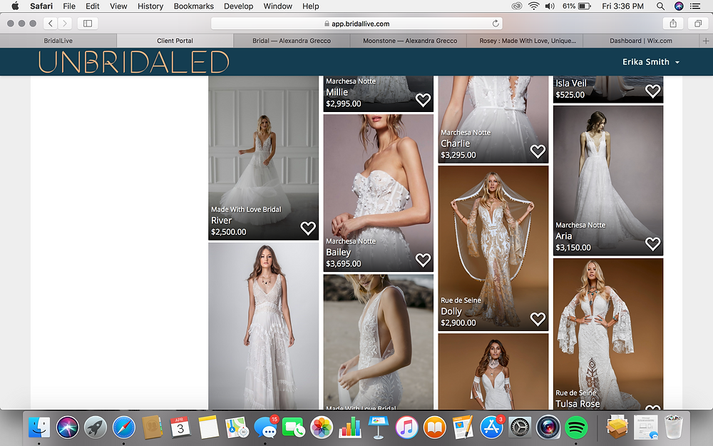713x446 pixels.
Task: Open the View menu
Action: 118,6
